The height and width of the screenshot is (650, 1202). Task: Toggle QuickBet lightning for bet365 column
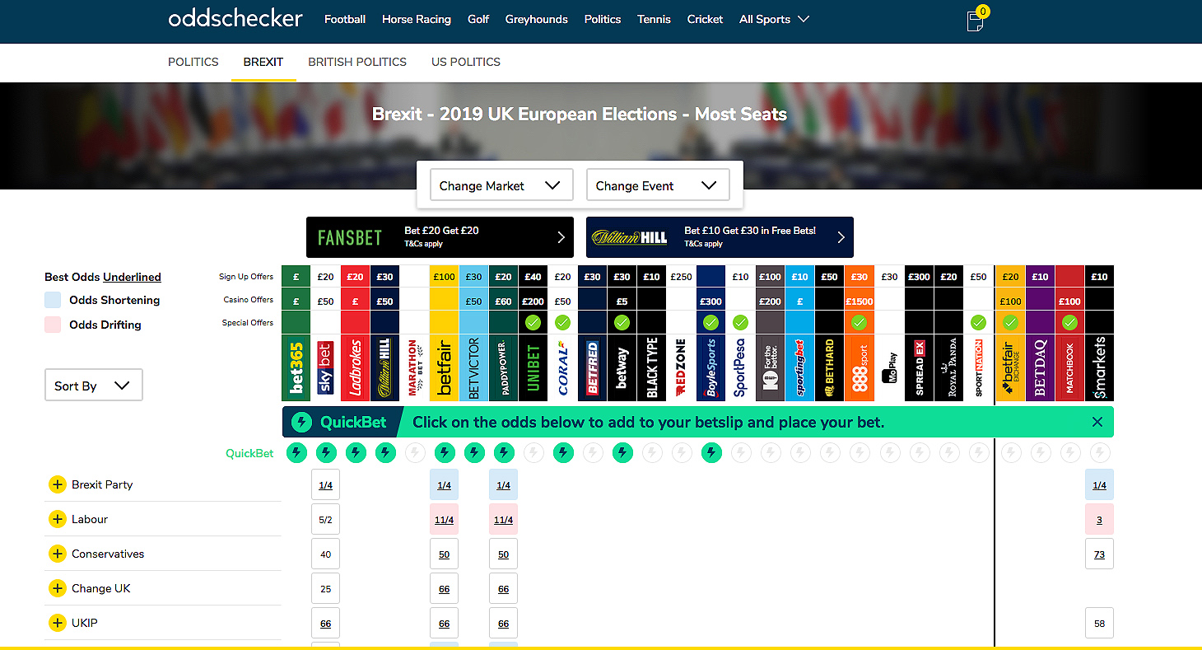click(x=296, y=452)
